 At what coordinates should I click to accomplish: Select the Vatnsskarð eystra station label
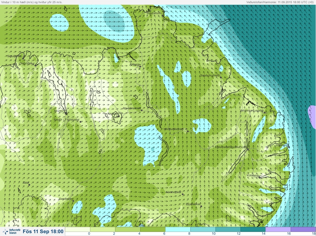pyautogui.click(x=252, y=110)
